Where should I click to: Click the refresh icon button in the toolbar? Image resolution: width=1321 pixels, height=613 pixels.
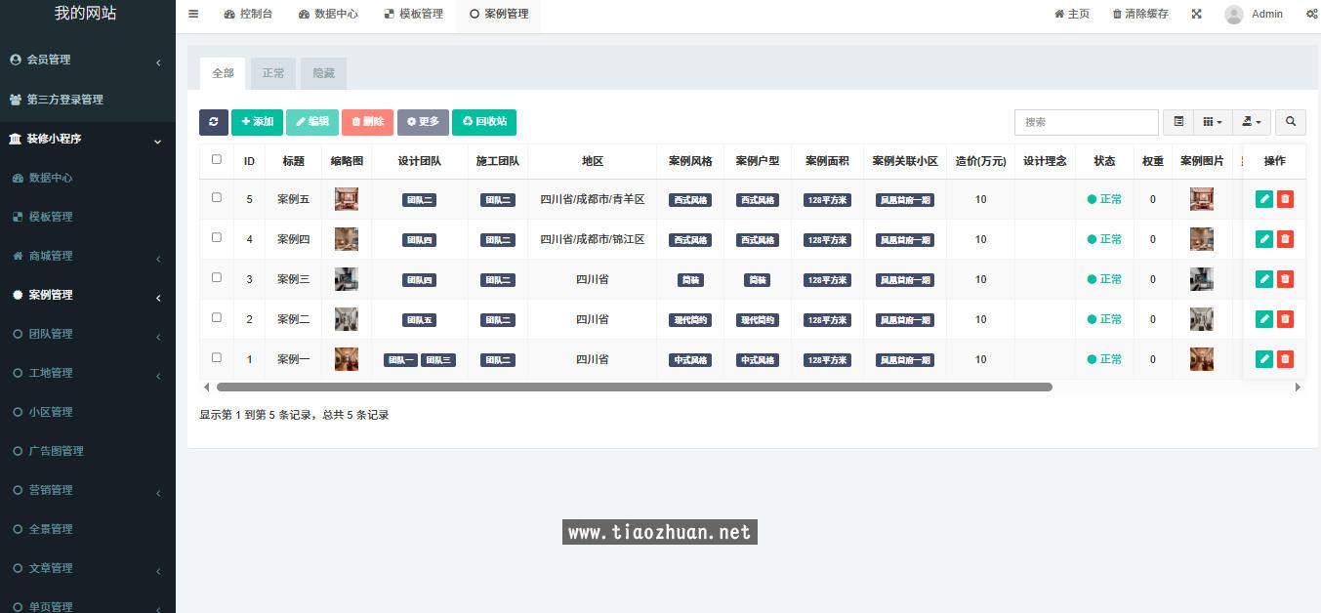tap(213, 122)
